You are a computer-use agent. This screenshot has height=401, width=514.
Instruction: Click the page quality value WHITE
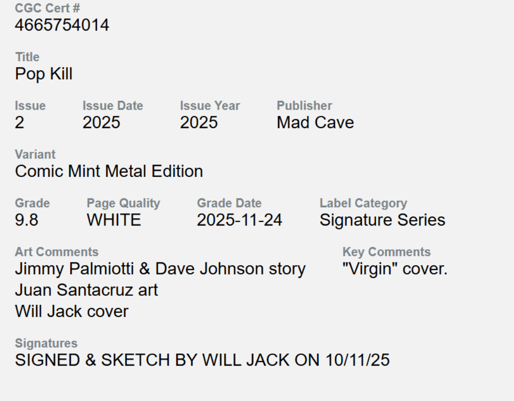[x=114, y=220]
